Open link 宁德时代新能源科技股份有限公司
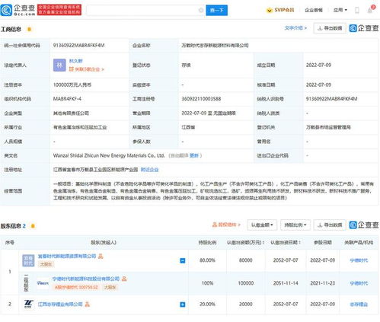The image size is (380, 322). (86, 279)
